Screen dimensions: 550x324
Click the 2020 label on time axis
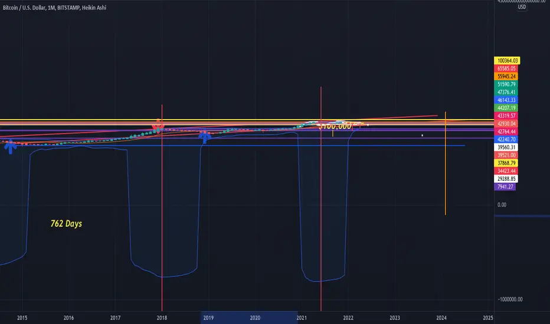coord(255,318)
